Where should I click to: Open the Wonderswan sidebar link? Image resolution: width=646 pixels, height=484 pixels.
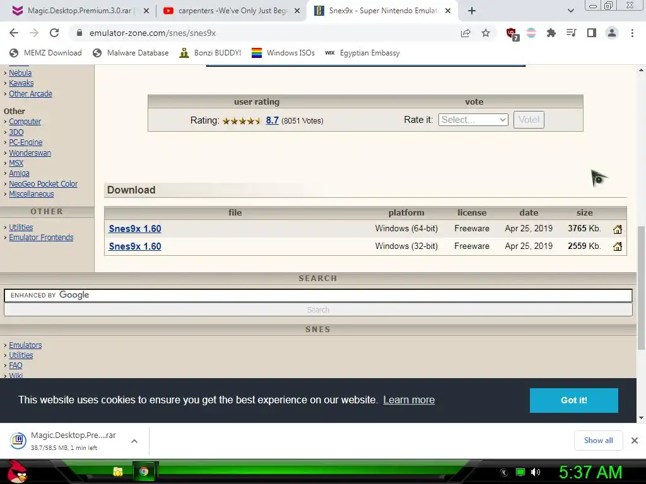coord(30,153)
